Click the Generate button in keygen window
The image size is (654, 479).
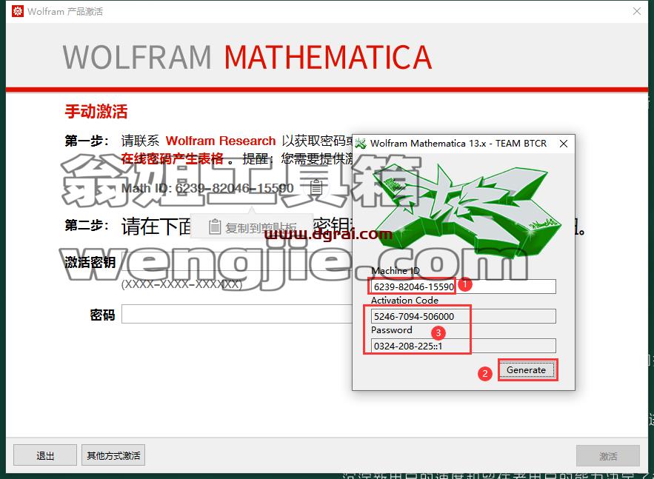[527, 369]
